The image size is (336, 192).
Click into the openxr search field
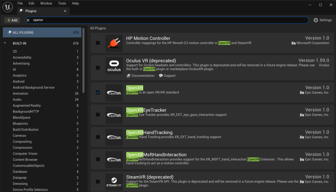[x=167, y=20]
